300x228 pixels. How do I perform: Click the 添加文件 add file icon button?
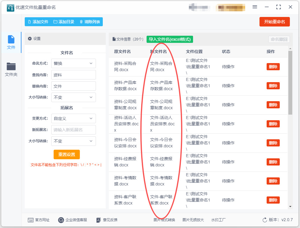pos(29,22)
